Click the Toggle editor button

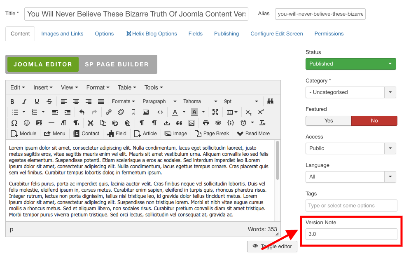point(272,246)
